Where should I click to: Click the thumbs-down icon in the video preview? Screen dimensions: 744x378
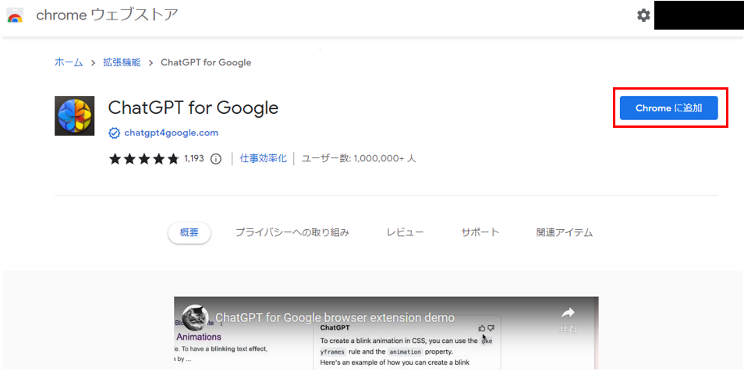[x=491, y=328]
